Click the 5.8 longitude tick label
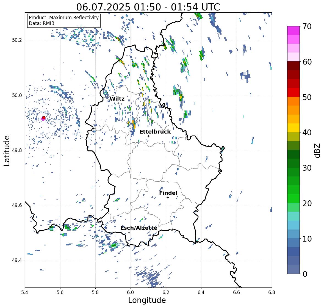This screenshot has height=307, width=324. (95, 292)
